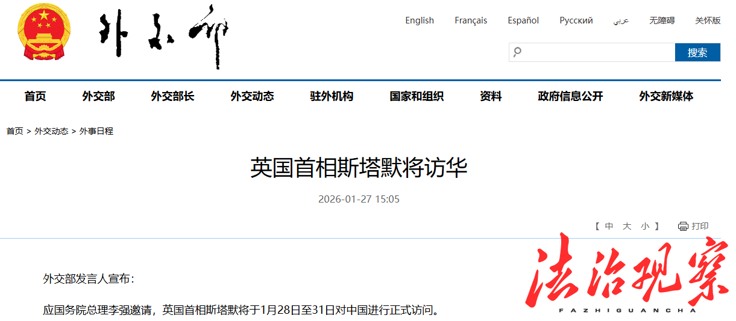
Task: Toggle the 关怀版 care version
Action: [x=707, y=20]
